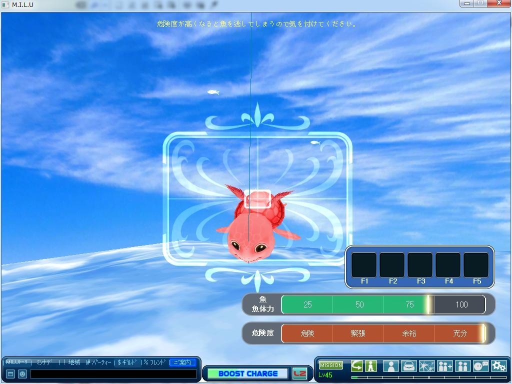The image size is (512, 384).
Task: Toggle the red LZ button
Action: 299,373
